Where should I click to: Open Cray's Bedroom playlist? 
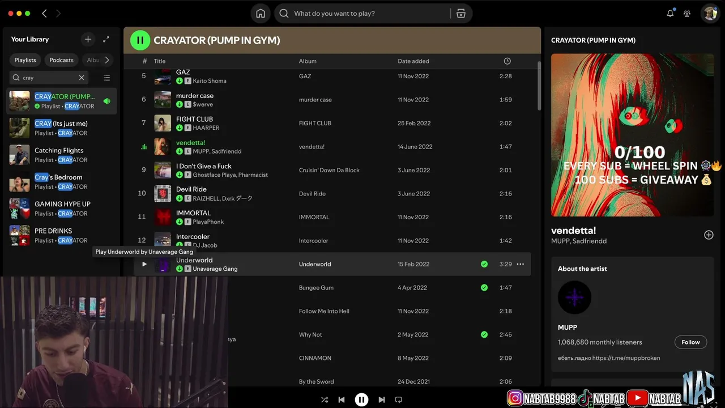(x=61, y=182)
